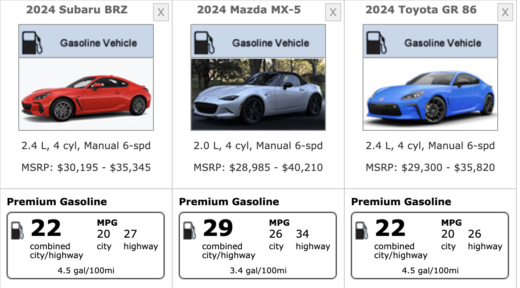Click the Subaru BRZ gas pump icon
The width and height of the screenshot is (520, 288).
(x=33, y=42)
